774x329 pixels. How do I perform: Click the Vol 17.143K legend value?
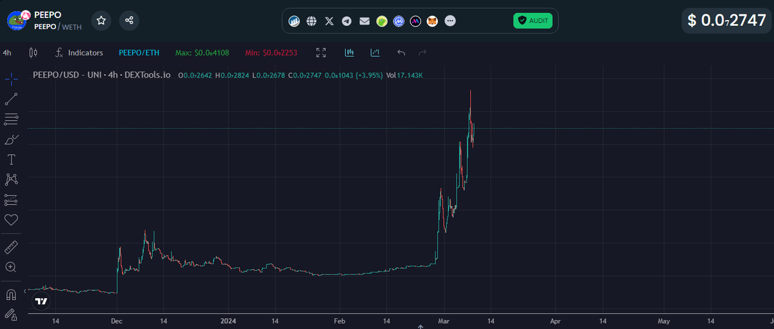(404, 75)
